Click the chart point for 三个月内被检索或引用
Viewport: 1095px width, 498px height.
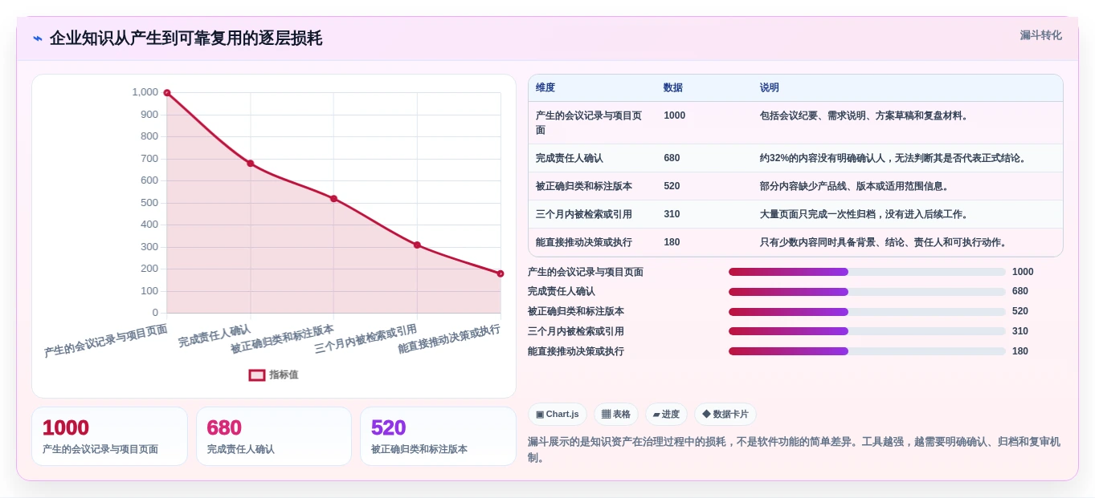(417, 245)
